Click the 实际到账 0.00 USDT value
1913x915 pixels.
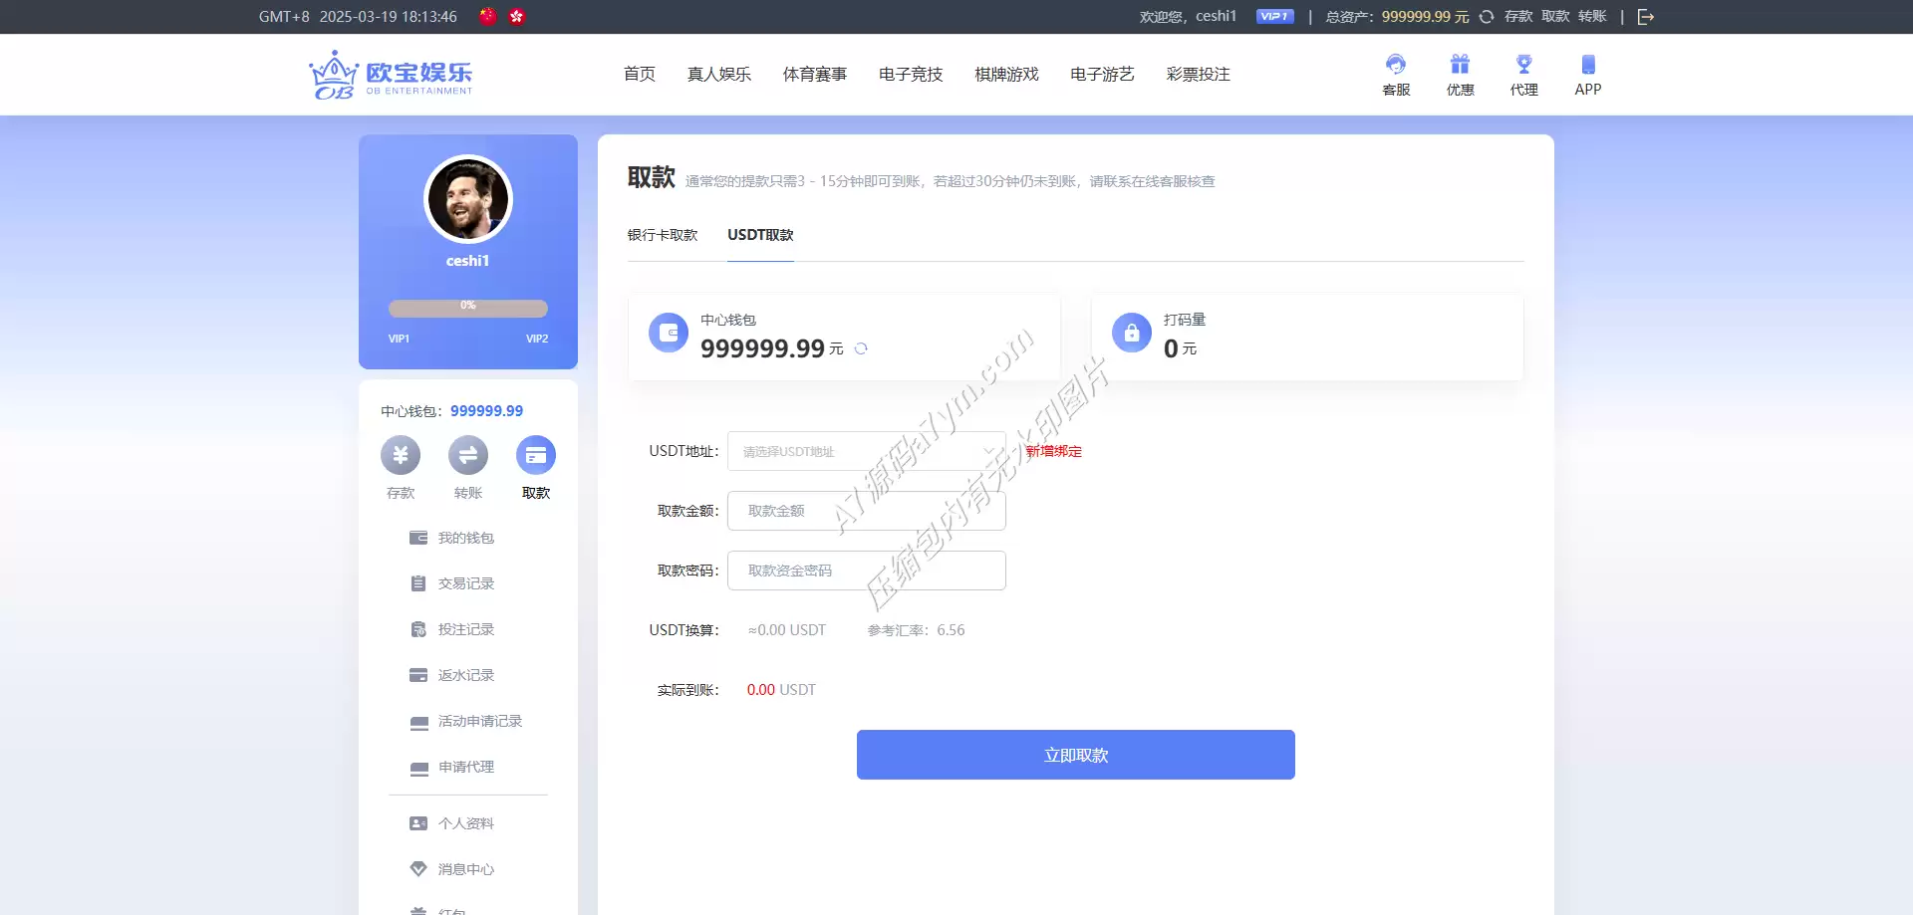[781, 690]
